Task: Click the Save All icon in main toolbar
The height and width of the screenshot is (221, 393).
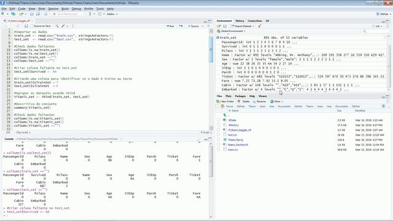Action: coord(38,14)
